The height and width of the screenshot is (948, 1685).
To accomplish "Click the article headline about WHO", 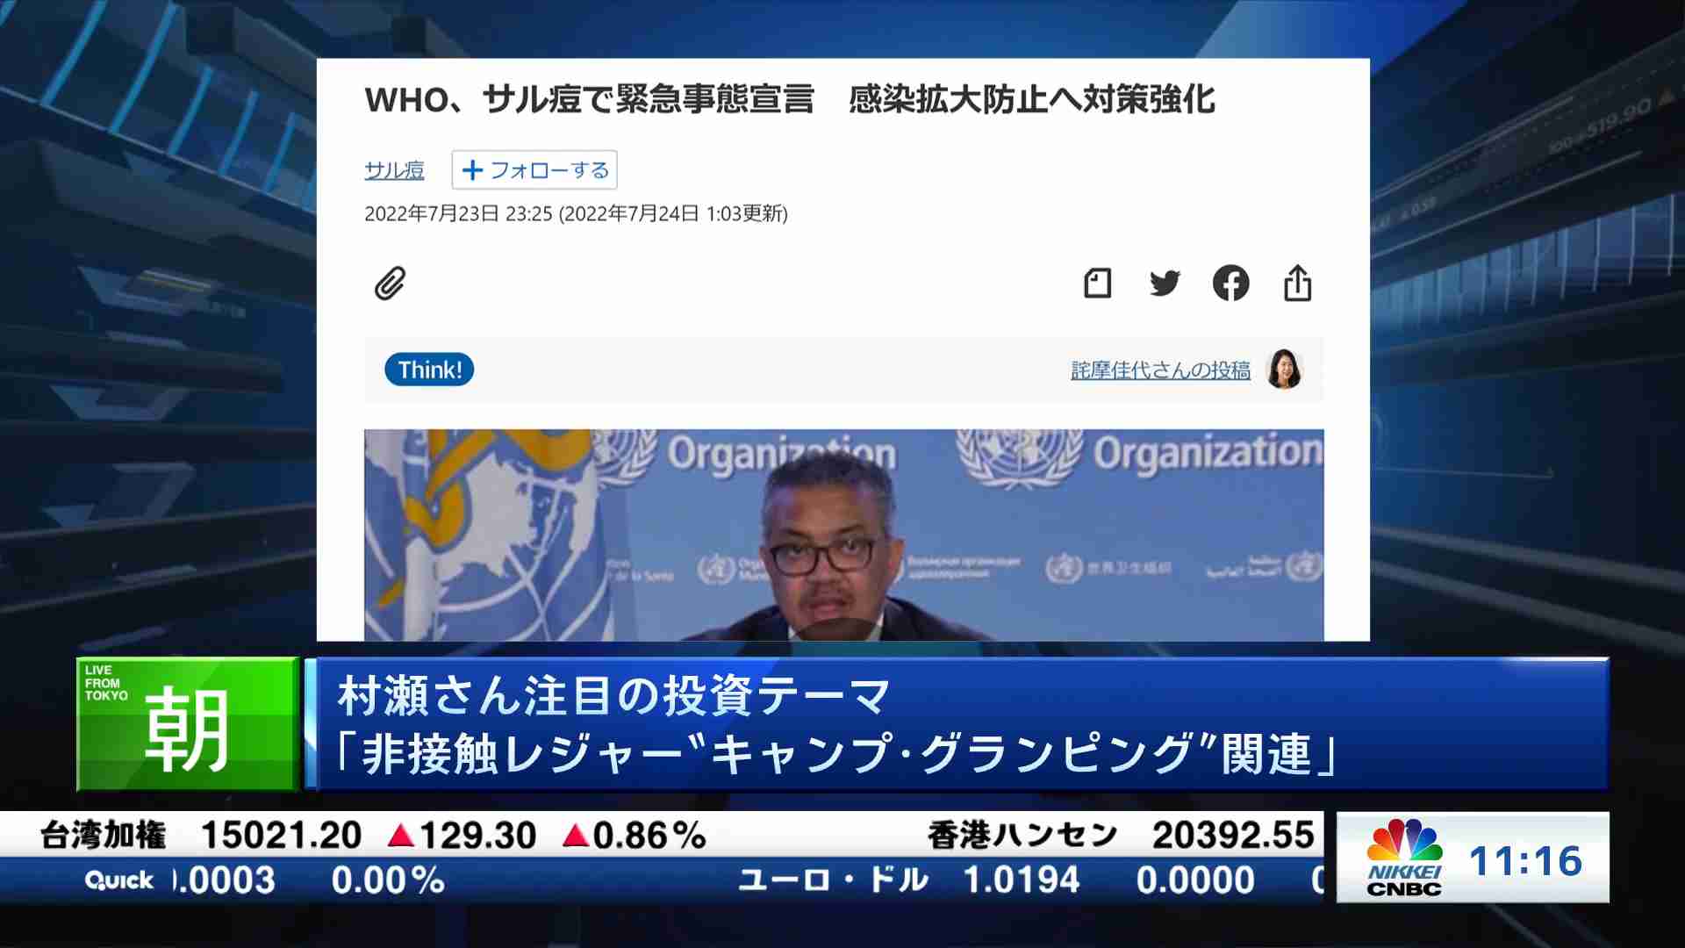I will 789,99.
